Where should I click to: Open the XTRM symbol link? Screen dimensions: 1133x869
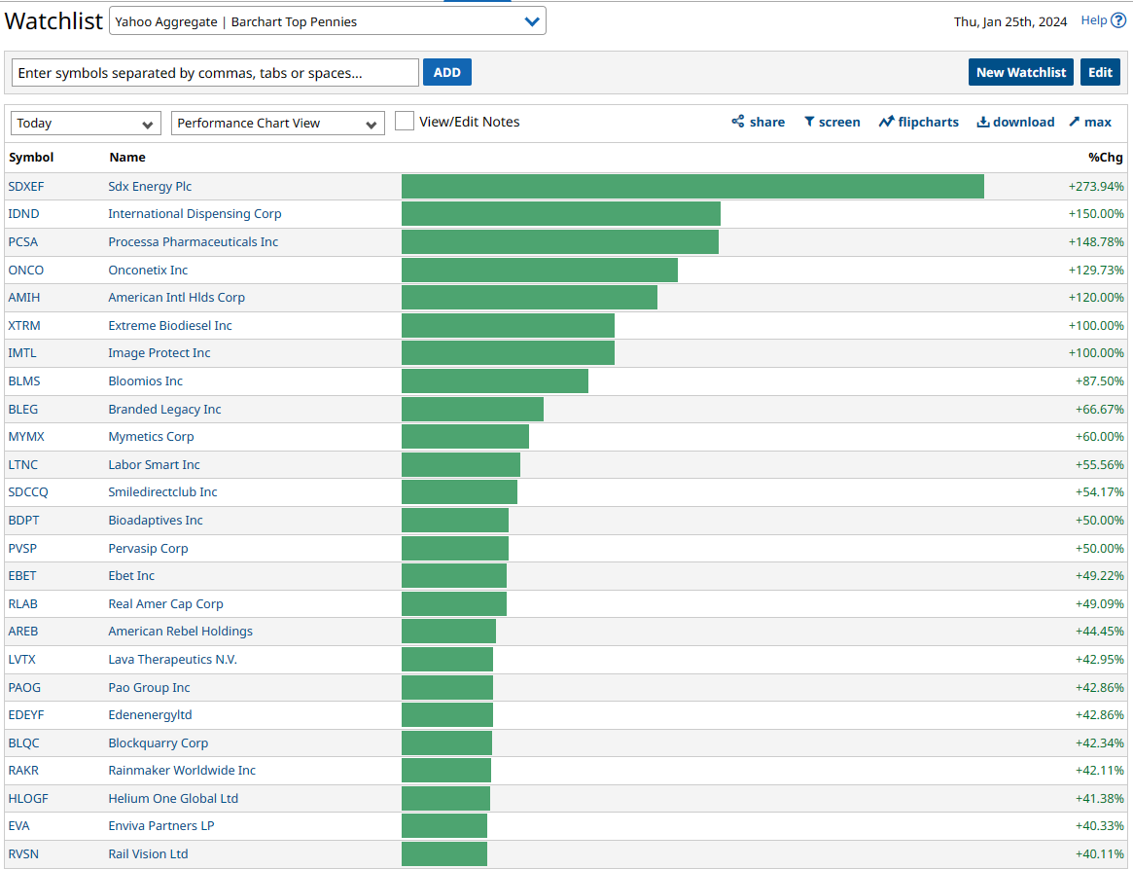click(24, 326)
